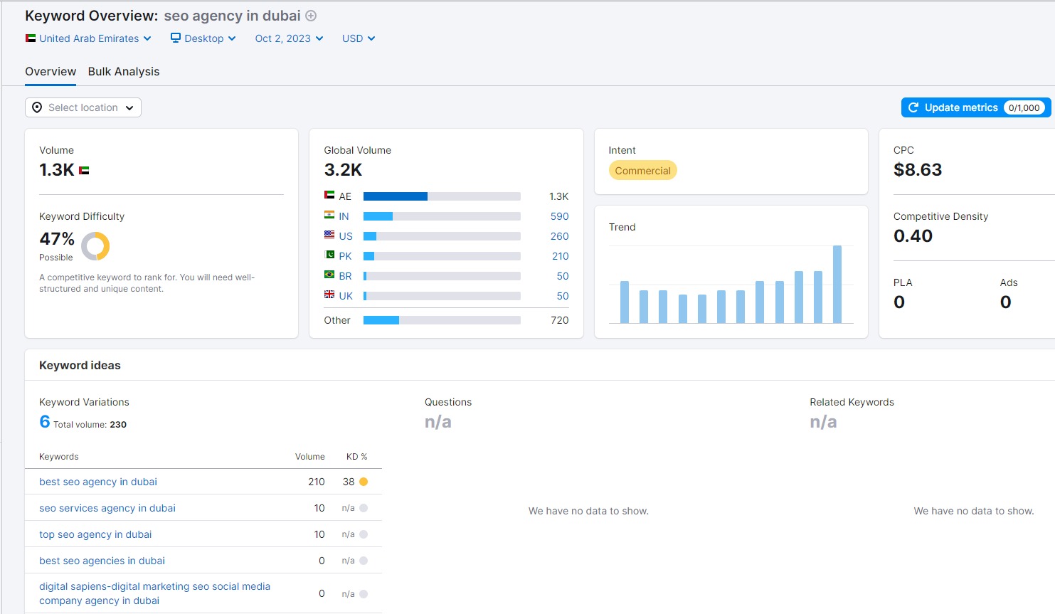Click the Brazil flag in Global Volume
The image size is (1055, 614).
[329, 275]
